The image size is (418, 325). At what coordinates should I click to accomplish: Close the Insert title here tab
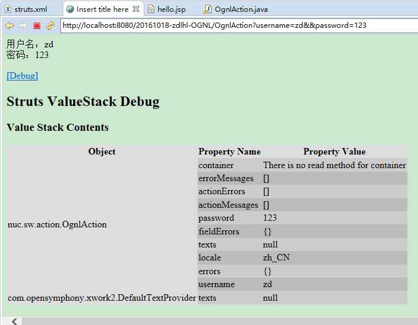coord(136,9)
